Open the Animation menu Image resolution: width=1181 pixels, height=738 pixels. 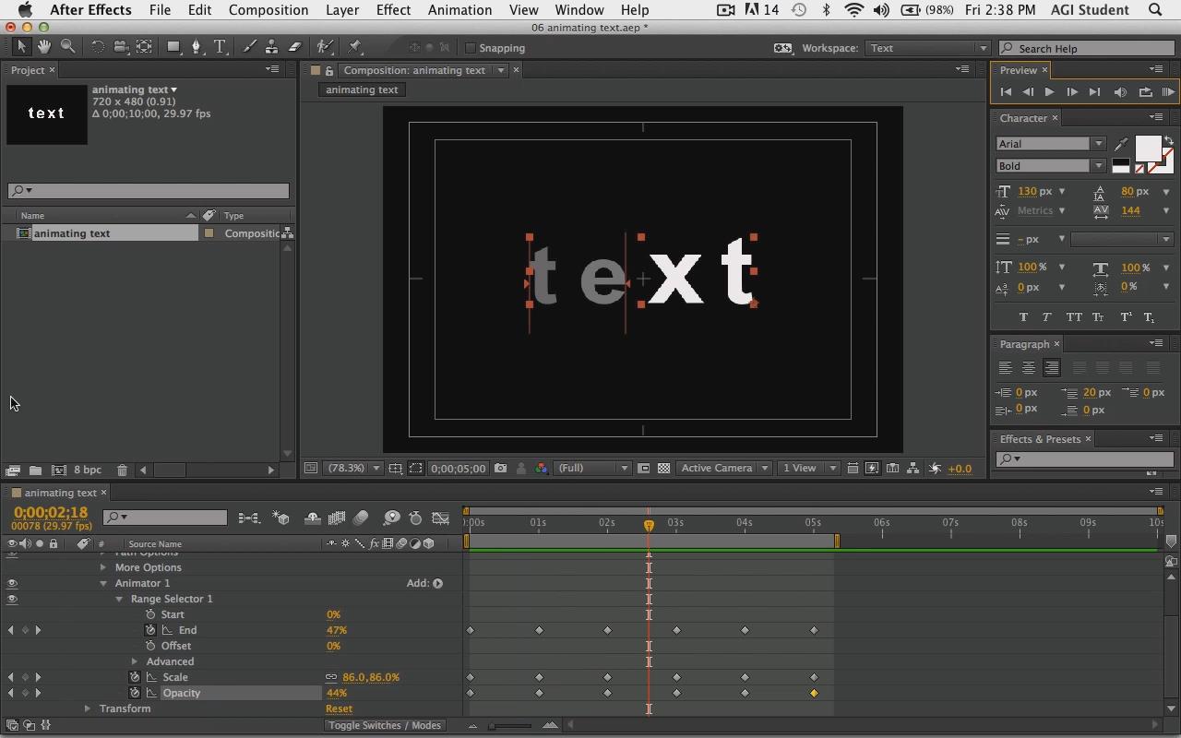(x=459, y=10)
